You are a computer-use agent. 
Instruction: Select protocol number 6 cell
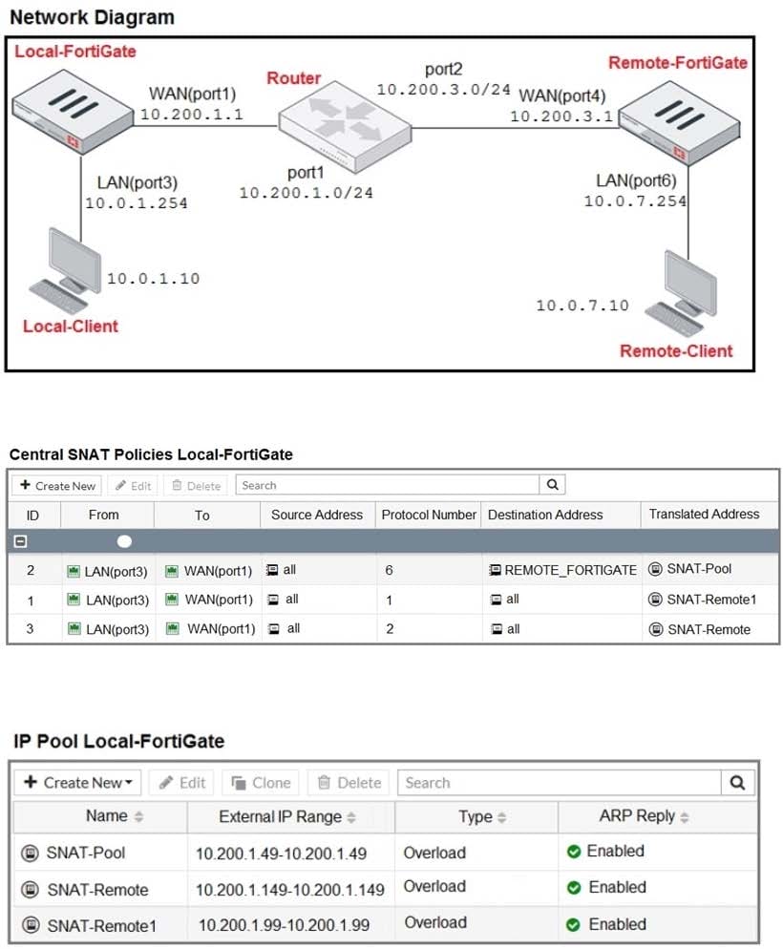point(389,570)
